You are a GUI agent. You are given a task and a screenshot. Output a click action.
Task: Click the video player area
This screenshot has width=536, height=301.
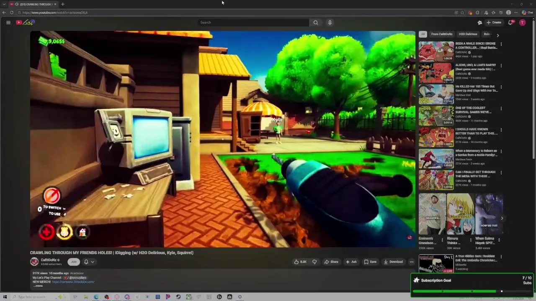222,139
